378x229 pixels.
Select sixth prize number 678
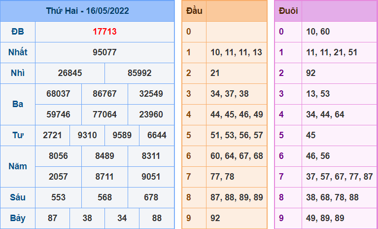point(151,197)
